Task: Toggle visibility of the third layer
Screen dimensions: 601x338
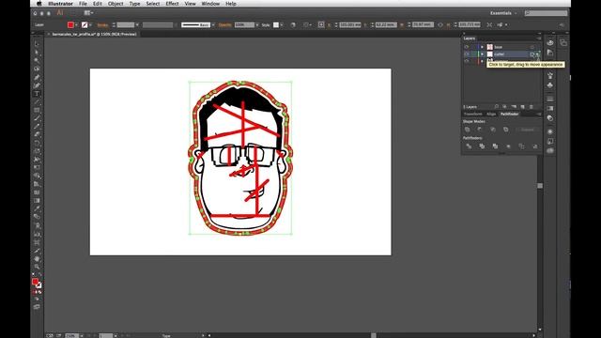Action: point(467,61)
